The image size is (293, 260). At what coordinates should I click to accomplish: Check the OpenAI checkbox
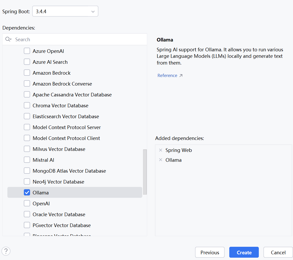coord(27,203)
